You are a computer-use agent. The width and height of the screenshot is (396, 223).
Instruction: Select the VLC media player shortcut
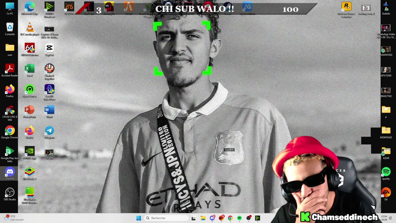pos(30,29)
